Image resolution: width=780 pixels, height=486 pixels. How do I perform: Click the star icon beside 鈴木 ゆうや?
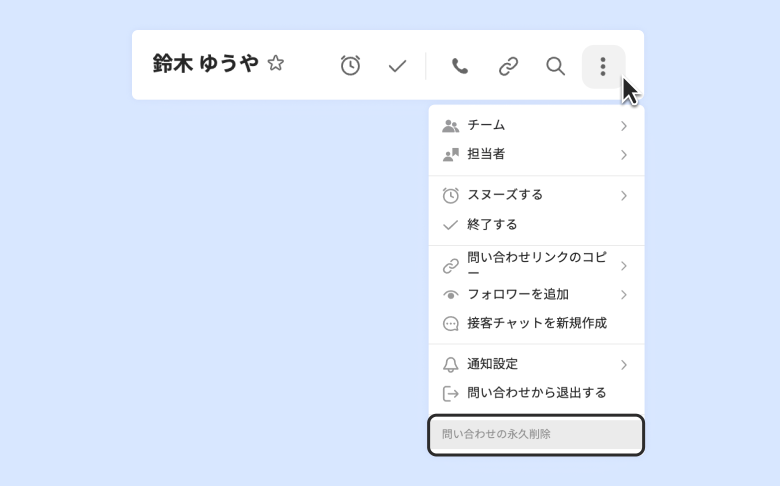point(275,63)
